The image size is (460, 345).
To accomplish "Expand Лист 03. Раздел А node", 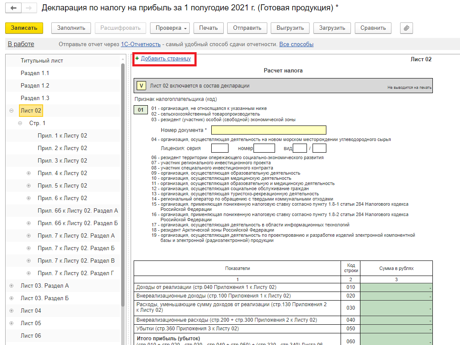I will tap(11, 286).
